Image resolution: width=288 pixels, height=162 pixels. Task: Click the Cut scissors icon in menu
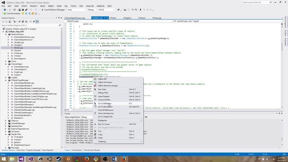95,131
